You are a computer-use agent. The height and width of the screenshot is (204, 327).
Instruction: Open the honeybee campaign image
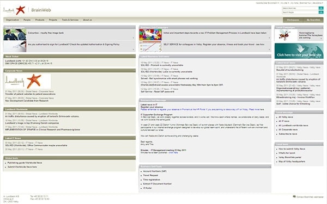point(286,35)
